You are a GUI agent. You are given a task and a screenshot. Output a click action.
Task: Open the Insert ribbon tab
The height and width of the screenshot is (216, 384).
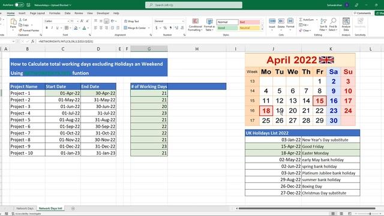22,13
